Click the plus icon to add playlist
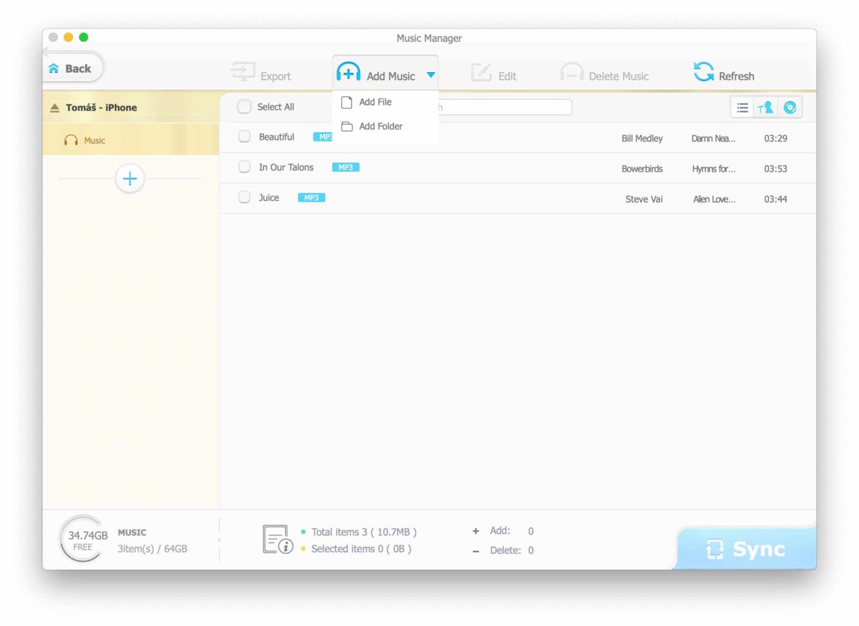Screen dimensions: 859x626 pos(129,178)
